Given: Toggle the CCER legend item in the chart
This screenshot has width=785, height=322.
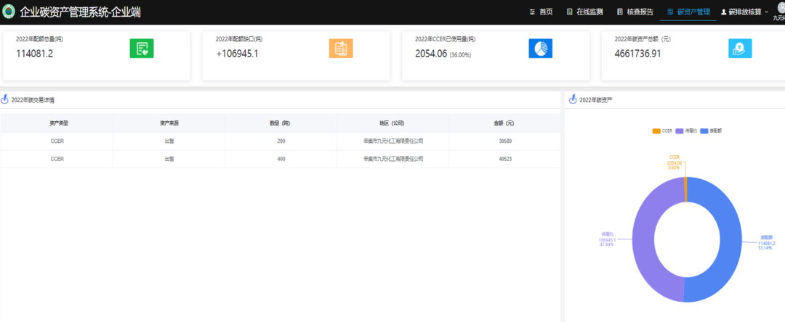Looking at the screenshot, I should point(662,131).
